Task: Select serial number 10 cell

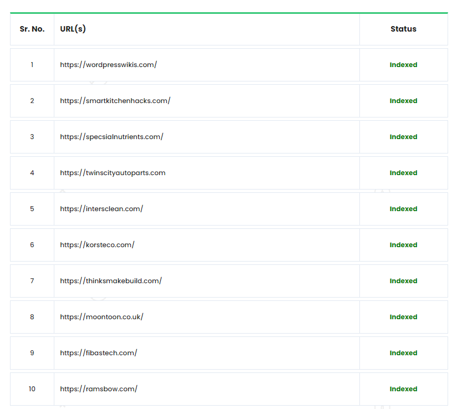Action: (32, 389)
